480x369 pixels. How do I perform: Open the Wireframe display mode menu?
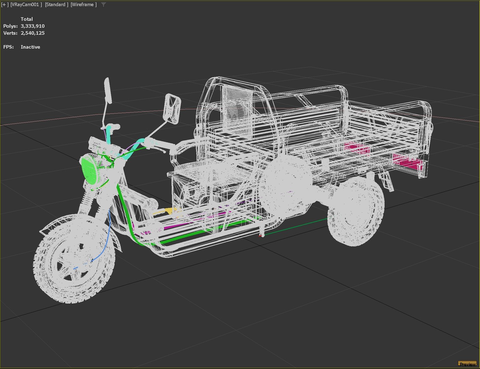[83, 4]
